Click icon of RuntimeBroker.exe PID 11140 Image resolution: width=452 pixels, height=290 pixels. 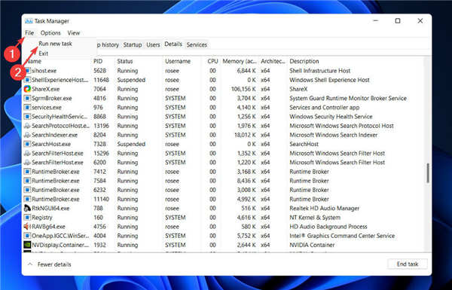coord(27,199)
